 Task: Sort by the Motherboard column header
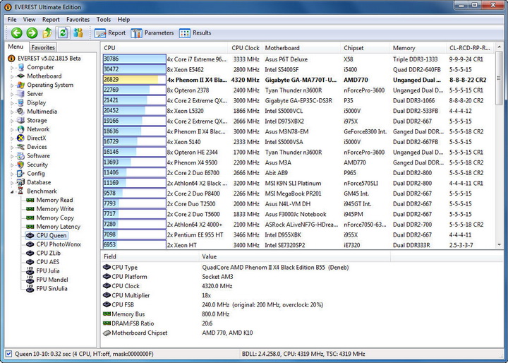pos(301,48)
